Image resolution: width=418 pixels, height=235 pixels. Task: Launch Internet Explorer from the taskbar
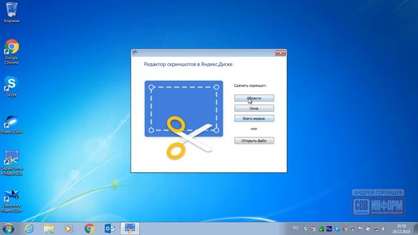29,229
